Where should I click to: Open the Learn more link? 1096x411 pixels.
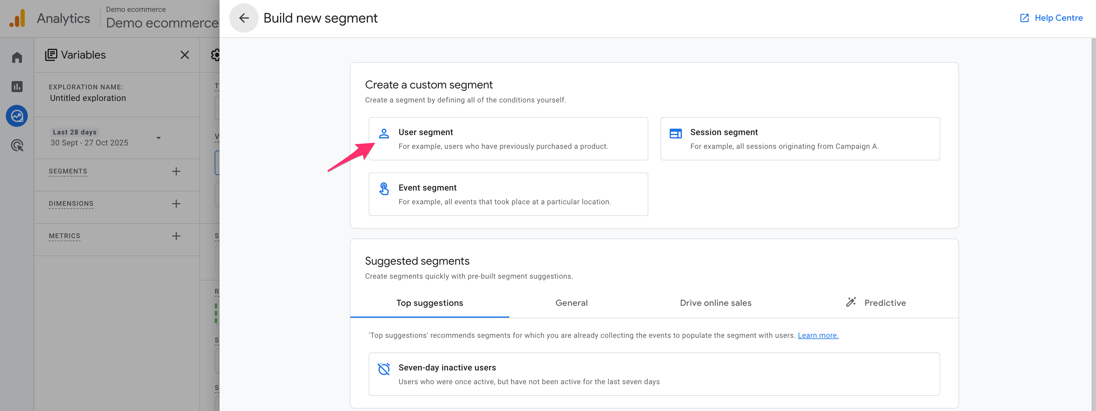point(818,336)
